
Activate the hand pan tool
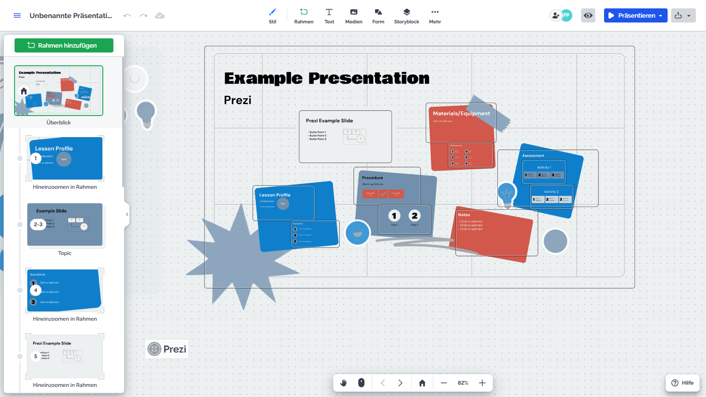(344, 383)
